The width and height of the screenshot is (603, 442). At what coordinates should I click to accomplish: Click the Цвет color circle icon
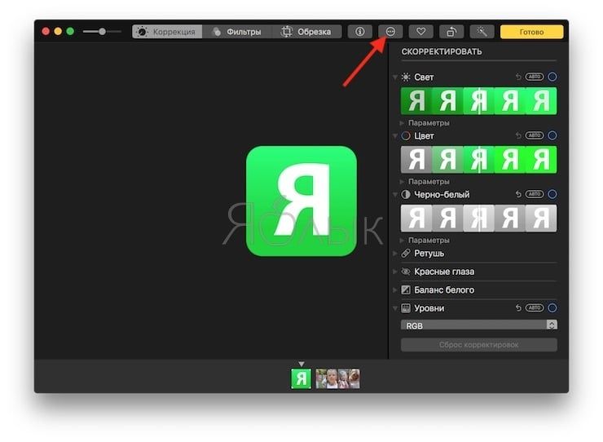(406, 135)
